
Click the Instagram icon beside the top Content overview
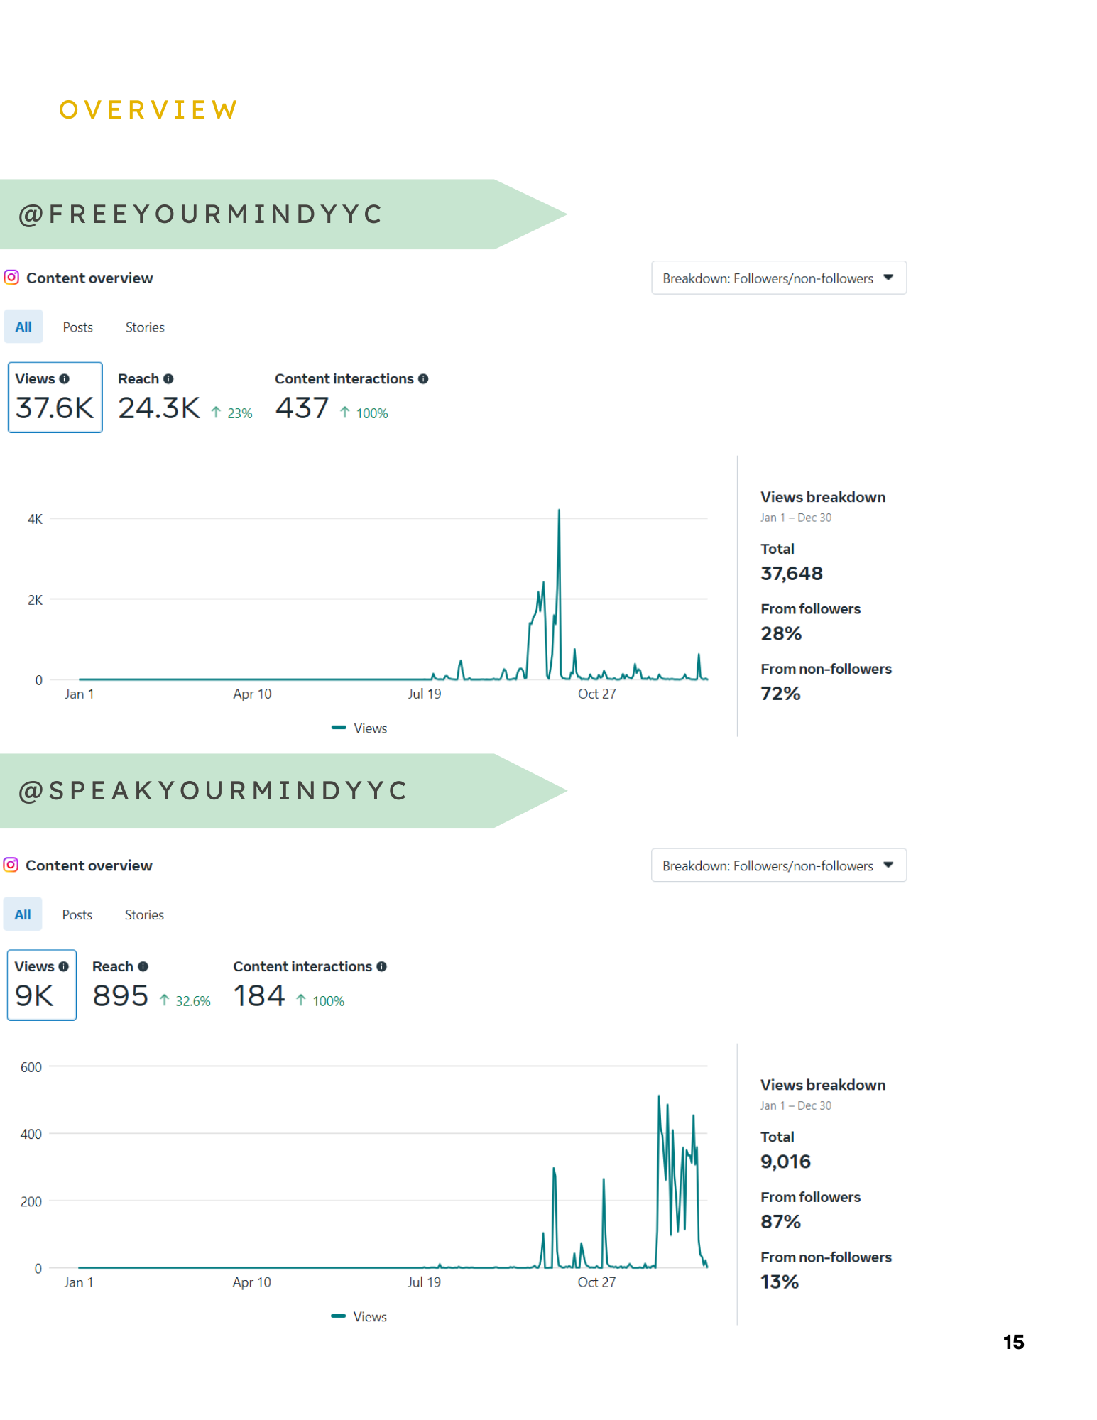(11, 278)
